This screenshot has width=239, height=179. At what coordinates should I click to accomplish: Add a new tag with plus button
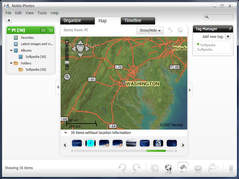[228, 36]
